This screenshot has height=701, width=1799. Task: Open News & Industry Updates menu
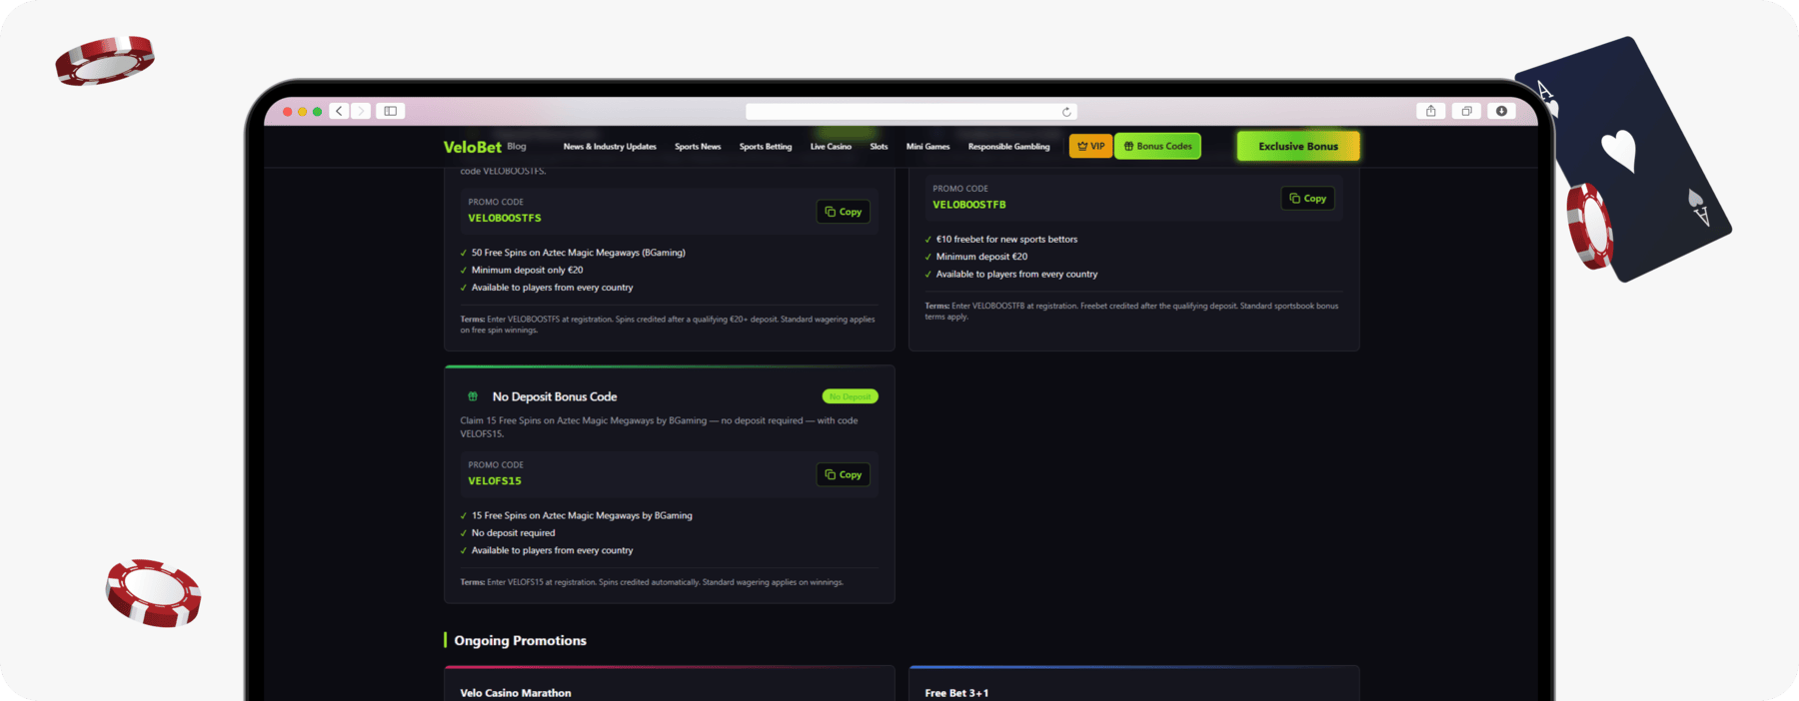(x=610, y=147)
